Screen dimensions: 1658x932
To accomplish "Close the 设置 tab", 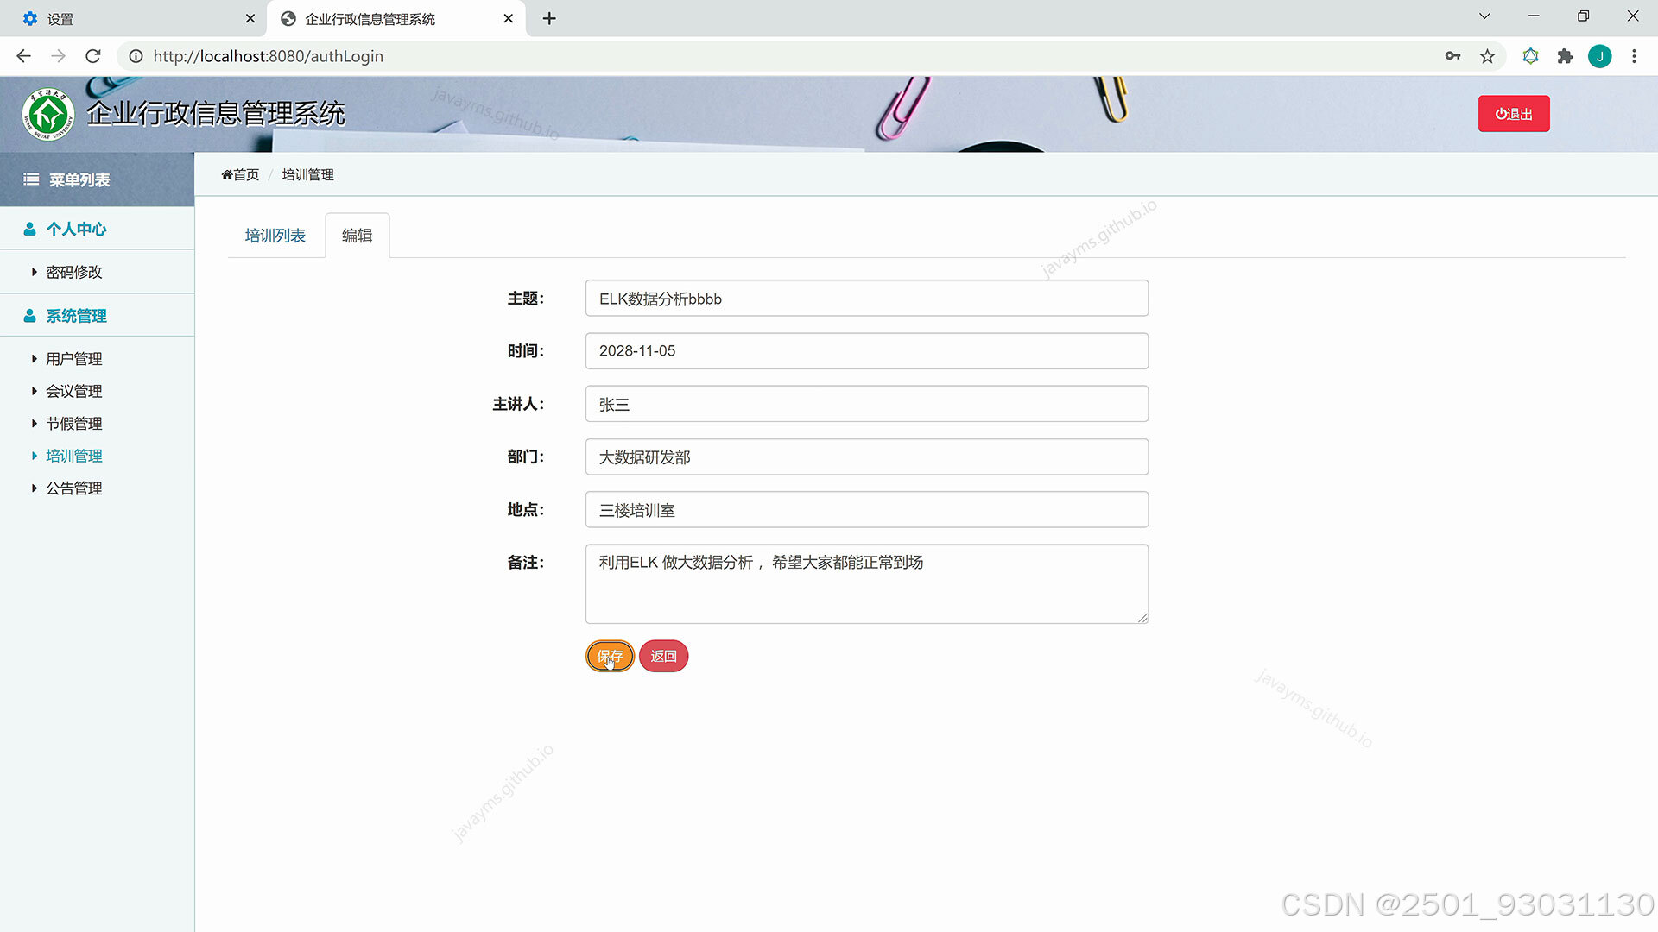I will tap(250, 18).
